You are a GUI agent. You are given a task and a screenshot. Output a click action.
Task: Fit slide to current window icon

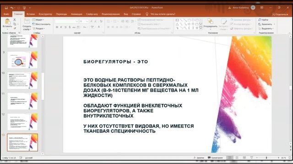(290, 158)
